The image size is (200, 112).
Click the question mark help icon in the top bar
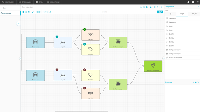point(193,2)
